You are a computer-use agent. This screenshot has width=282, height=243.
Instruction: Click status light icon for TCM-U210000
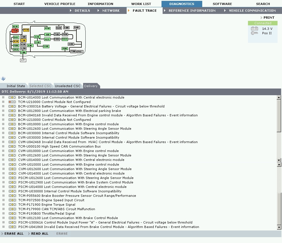[12, 102]
